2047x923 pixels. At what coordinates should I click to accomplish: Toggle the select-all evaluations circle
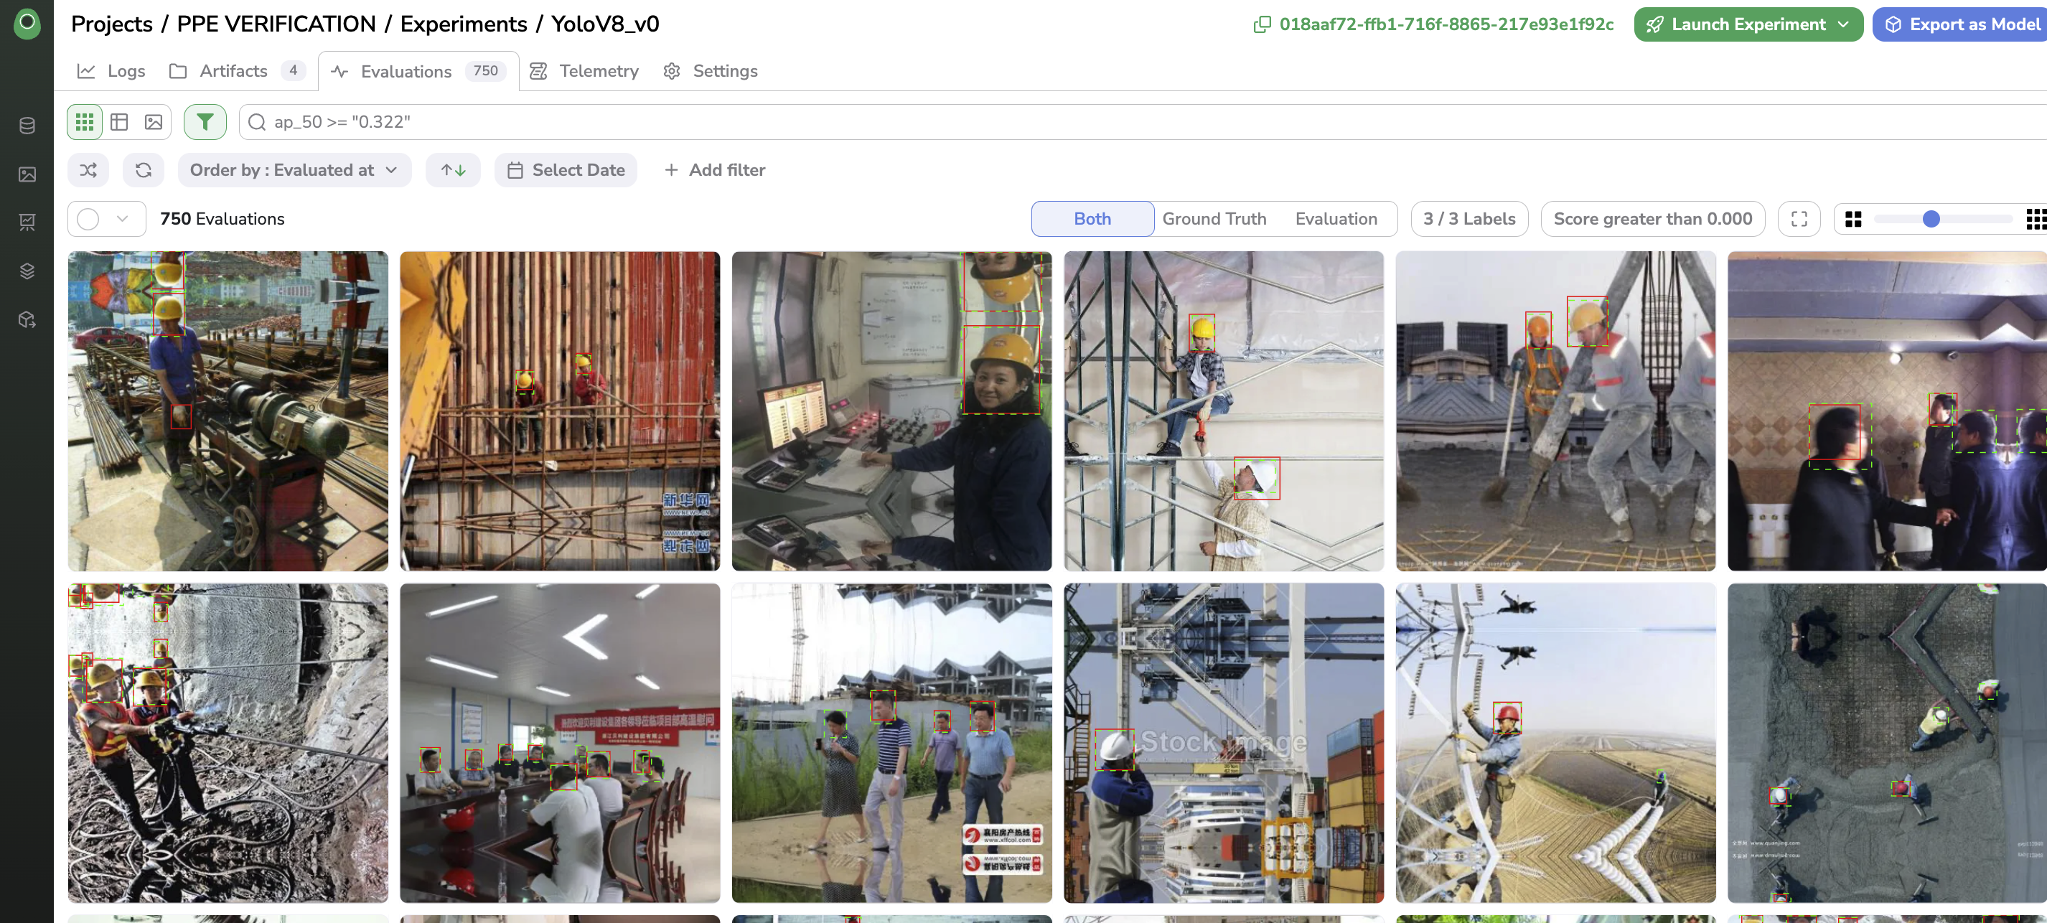[x=88, y=219]
